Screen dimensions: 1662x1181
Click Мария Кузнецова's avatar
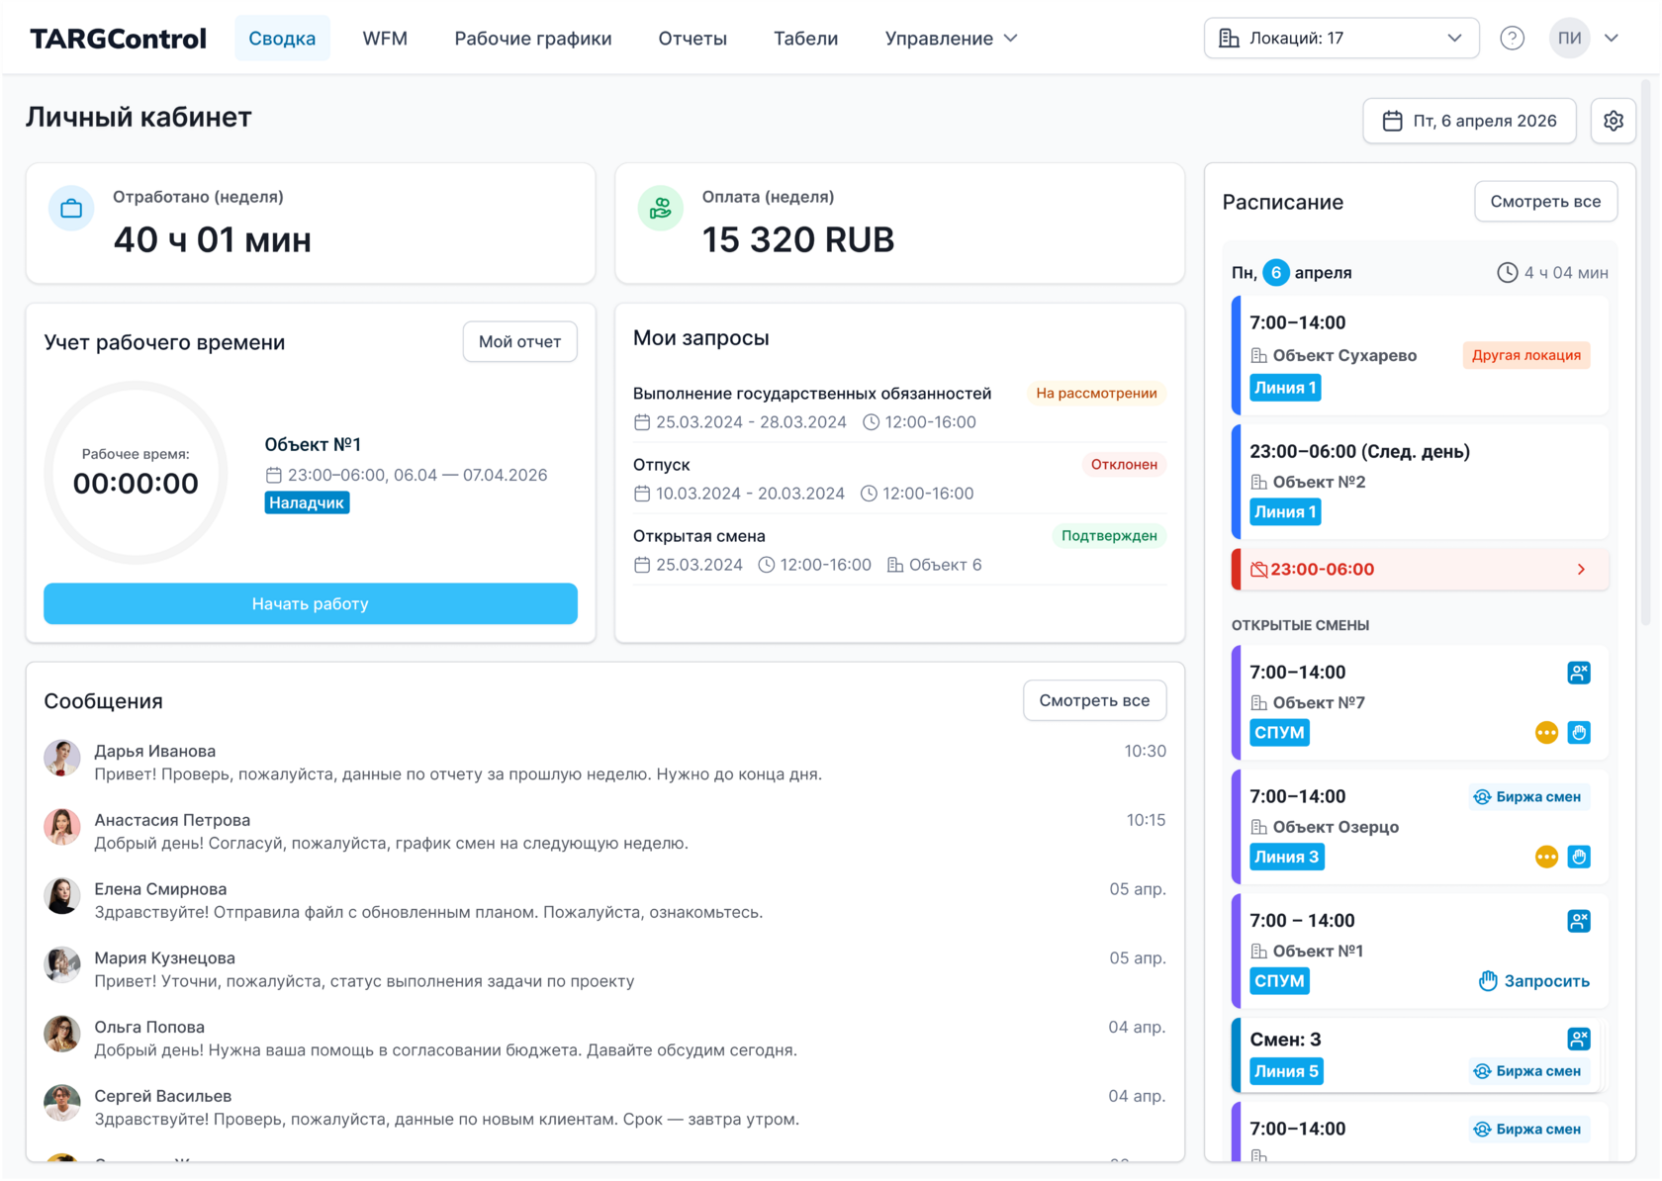click(61, 965)
